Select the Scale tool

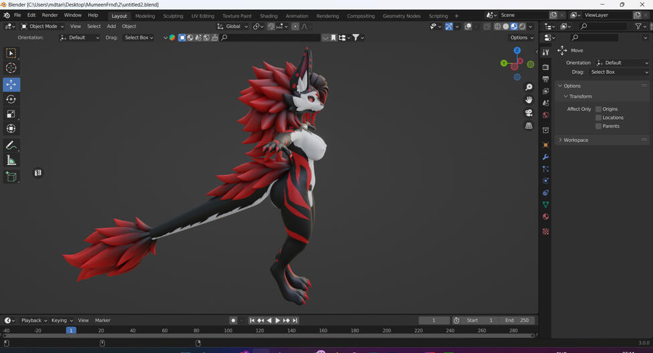tap(11, 114)
